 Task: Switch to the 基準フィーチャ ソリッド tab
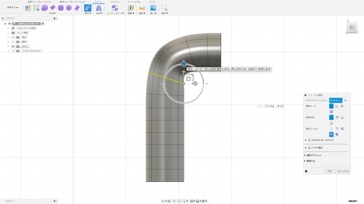40,2
